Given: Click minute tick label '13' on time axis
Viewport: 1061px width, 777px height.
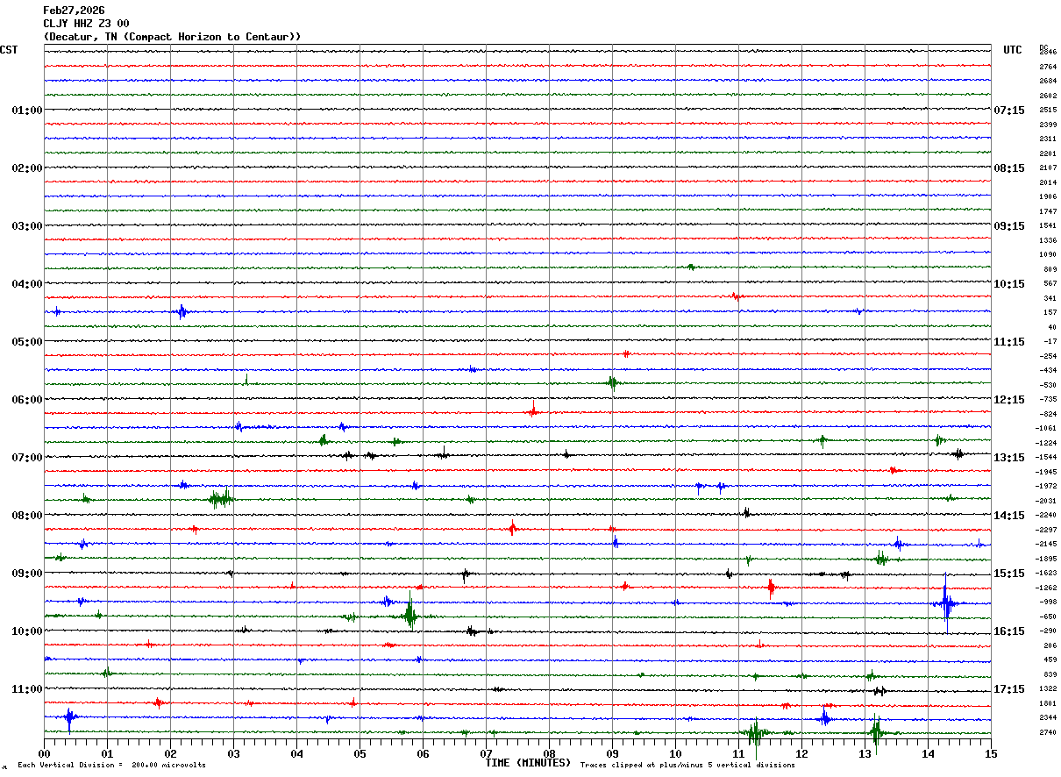Looking at the screenshot, I should 865,753.
